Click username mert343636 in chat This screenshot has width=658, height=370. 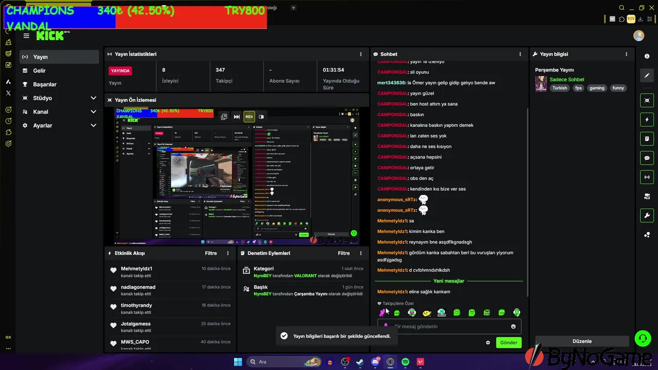tap(391, 83)
